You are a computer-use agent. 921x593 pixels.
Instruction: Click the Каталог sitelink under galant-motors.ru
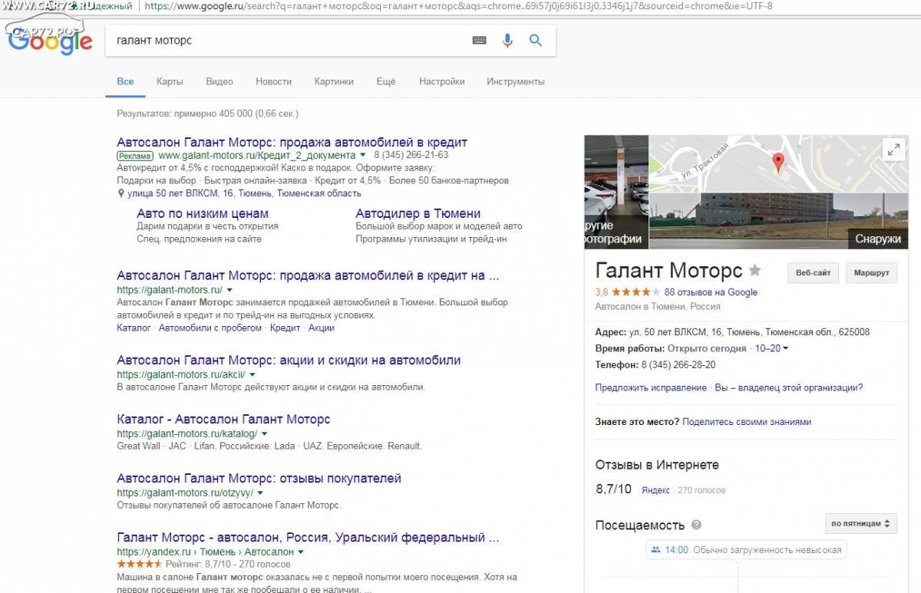134,328
